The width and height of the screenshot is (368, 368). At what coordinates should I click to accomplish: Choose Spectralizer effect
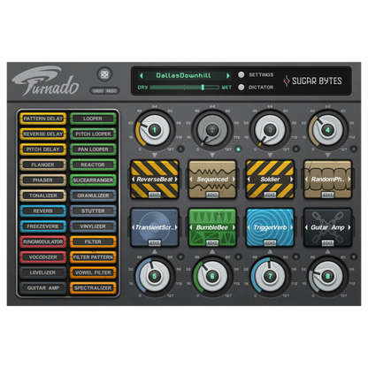(x=93, y=287)
